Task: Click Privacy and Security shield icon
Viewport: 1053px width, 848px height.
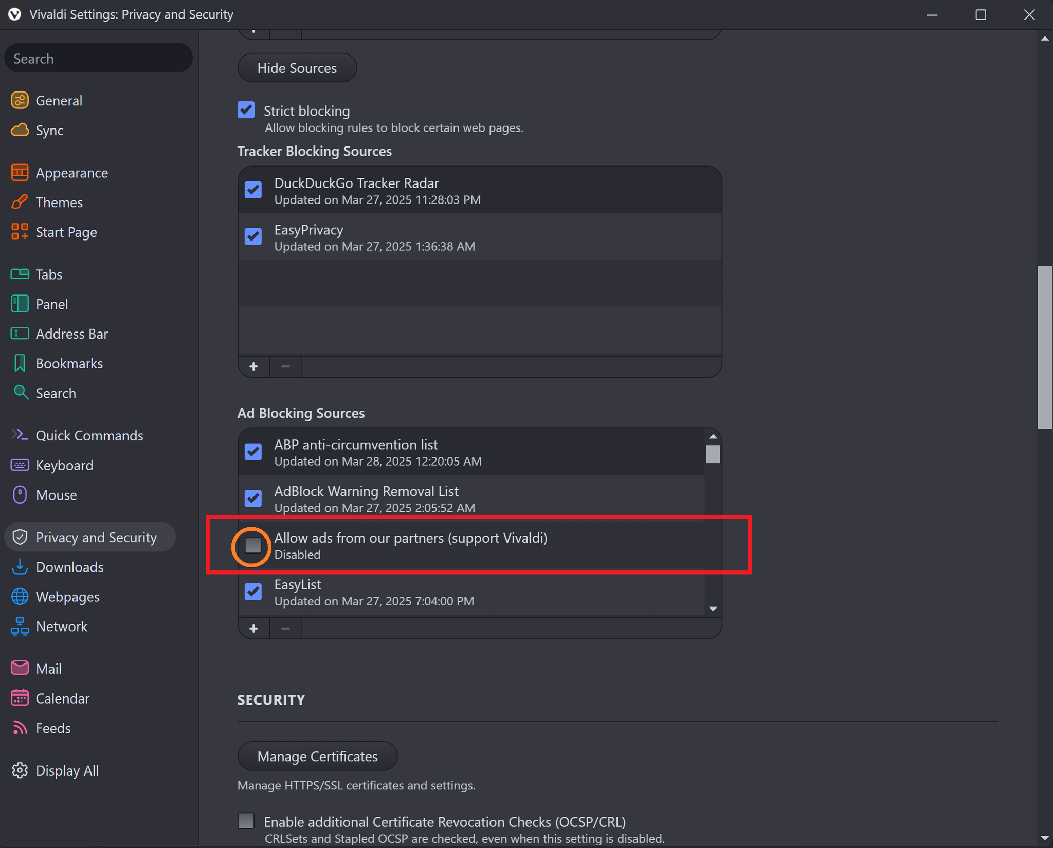Action: click(x=20, y=537)
